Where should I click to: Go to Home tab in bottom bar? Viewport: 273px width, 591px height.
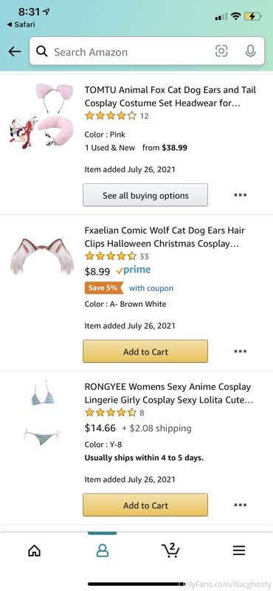click(34, 550)
